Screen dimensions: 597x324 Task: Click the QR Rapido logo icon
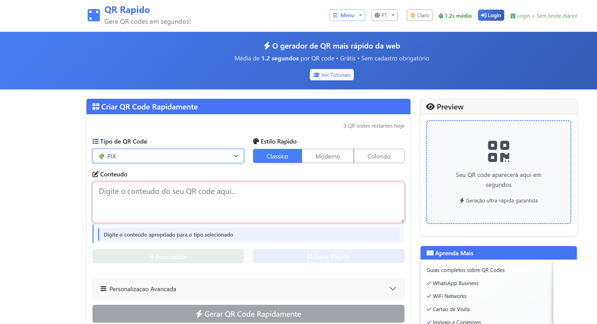tap(94, 15)
